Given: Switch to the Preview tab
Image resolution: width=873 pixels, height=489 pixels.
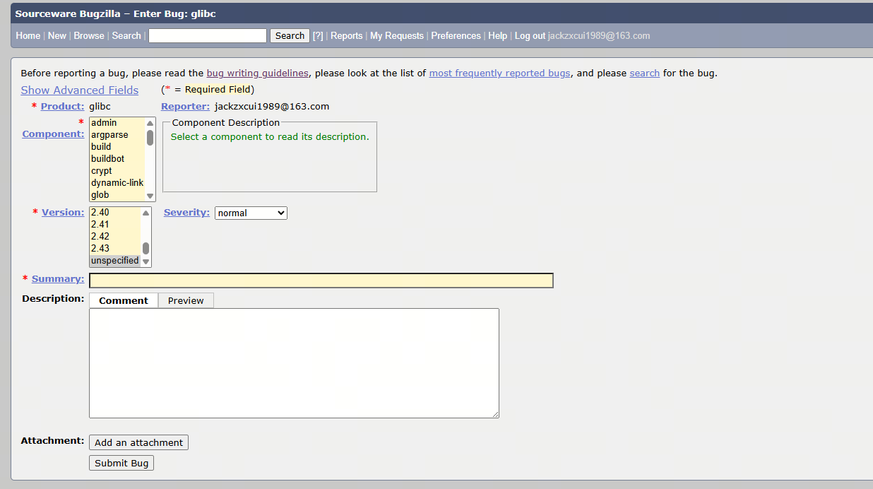Looking at the screenshot, I should tap(186, 300).
